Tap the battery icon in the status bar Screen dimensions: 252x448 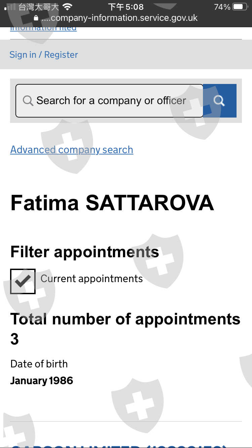tap(240, 7)
